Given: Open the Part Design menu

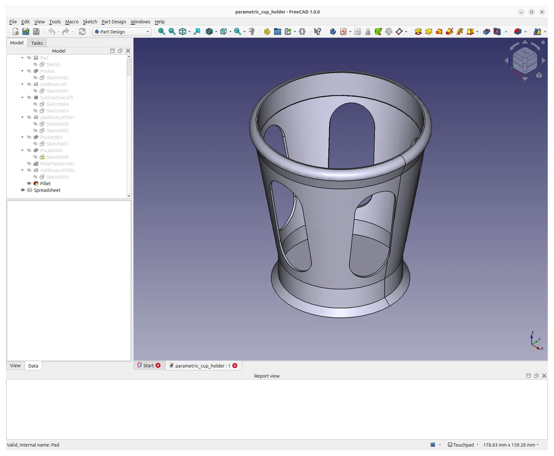Looking at the screenshot, I should click(114, 21).
